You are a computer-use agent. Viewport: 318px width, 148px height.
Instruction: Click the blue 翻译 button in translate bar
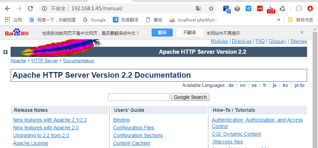pyautogui.click(x=162, y=33)
